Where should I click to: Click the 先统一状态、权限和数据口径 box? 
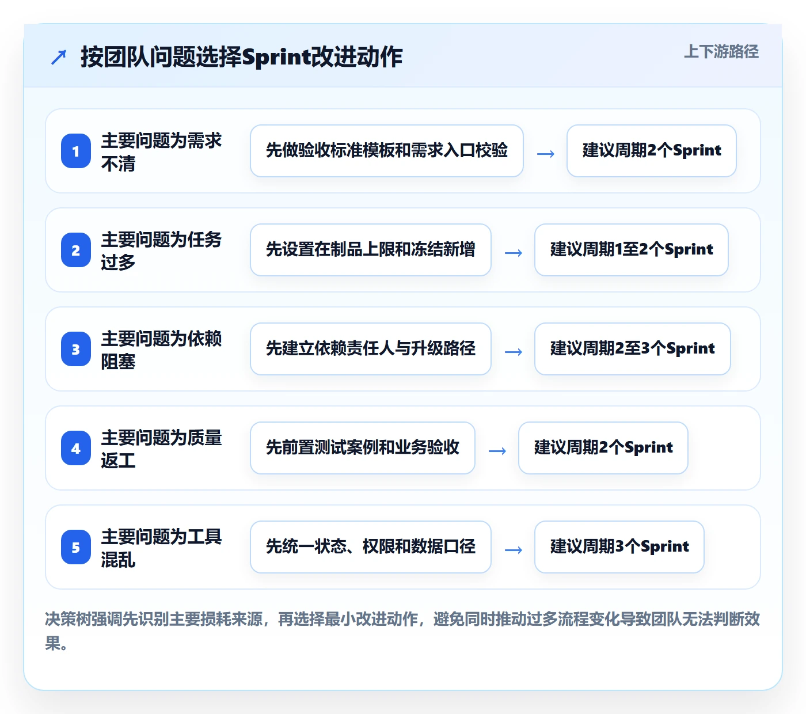(x=371, y=547)
